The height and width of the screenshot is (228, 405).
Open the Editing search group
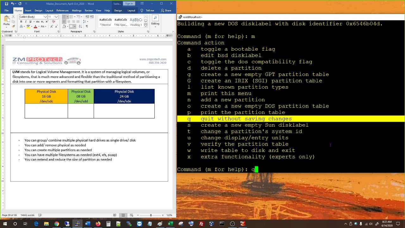point(155,22)
